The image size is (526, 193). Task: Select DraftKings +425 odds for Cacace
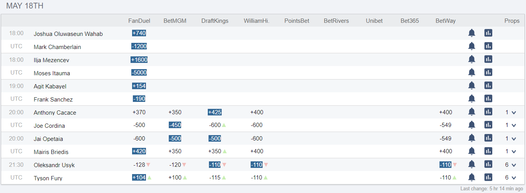coord(215,112)
